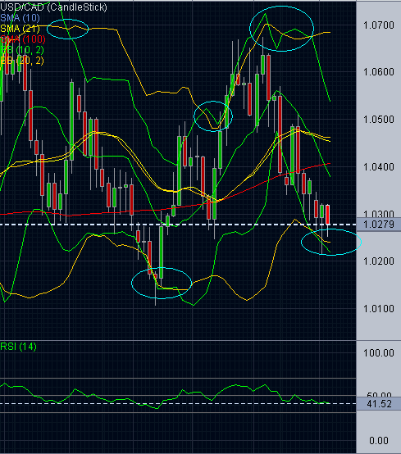Click the USD/CAD (CandleStick) chart title
This screenshot has width=401, height=454.
pos(53,7)
